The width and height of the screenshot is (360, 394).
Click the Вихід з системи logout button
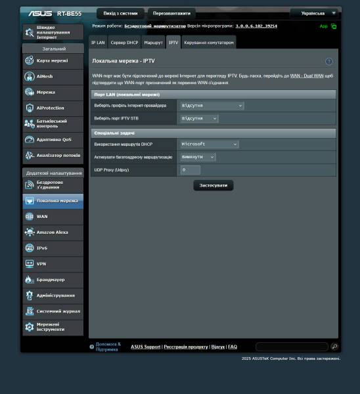coord(120,13)
